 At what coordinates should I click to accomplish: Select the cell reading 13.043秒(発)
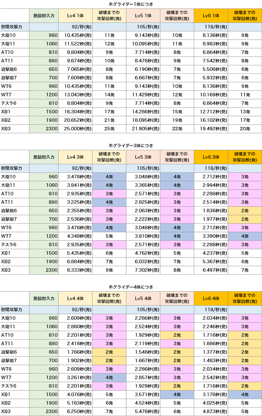[76, 95]
